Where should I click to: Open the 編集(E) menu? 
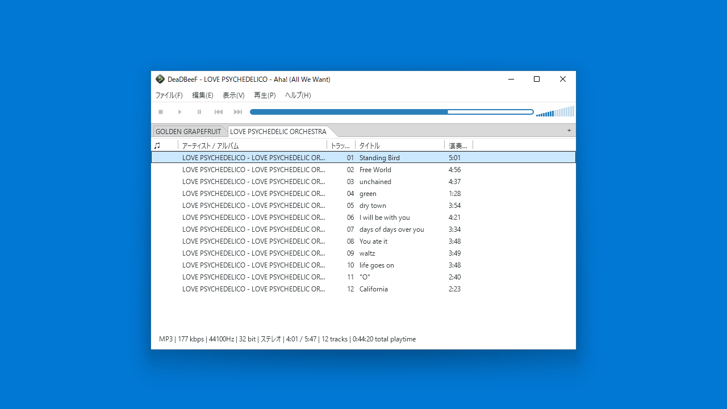pyautogui.click(x=203, y=95)
